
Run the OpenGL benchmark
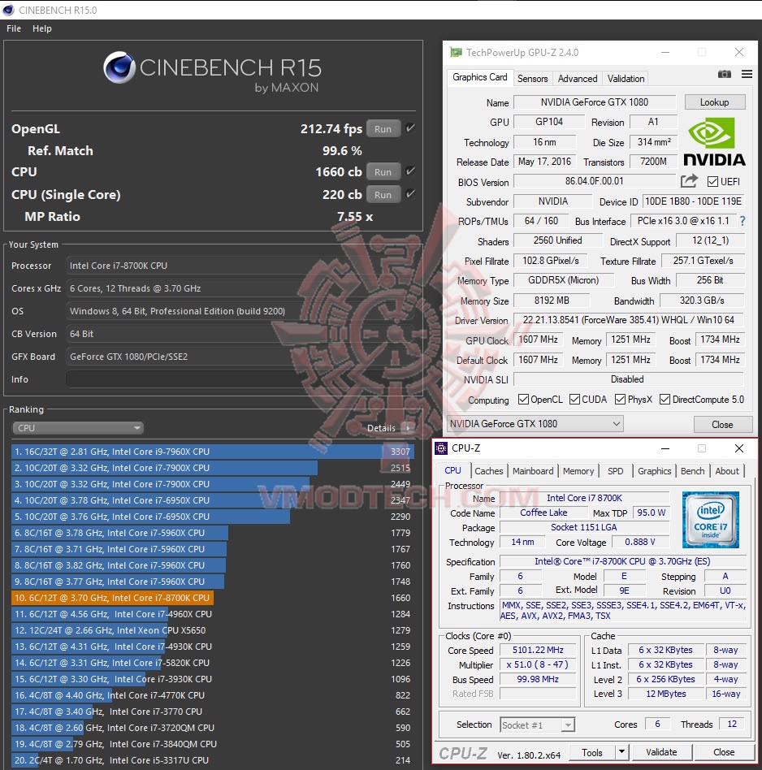tap(383, 128)
